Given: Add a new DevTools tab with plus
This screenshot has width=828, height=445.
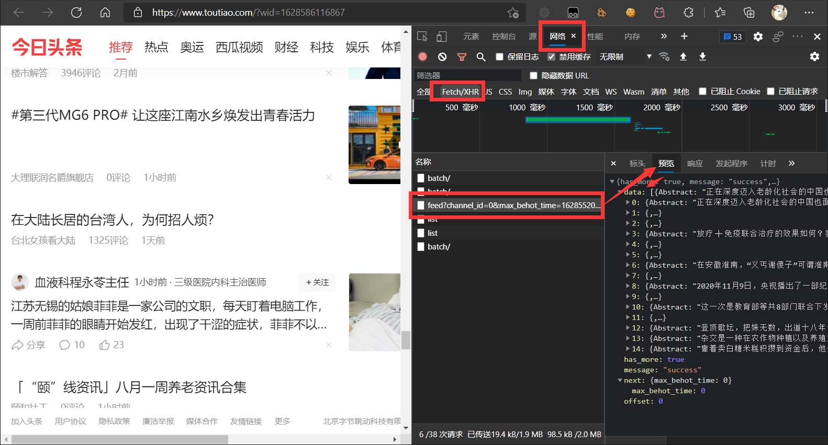Looking at the screenshot, I should click(684, 36).
